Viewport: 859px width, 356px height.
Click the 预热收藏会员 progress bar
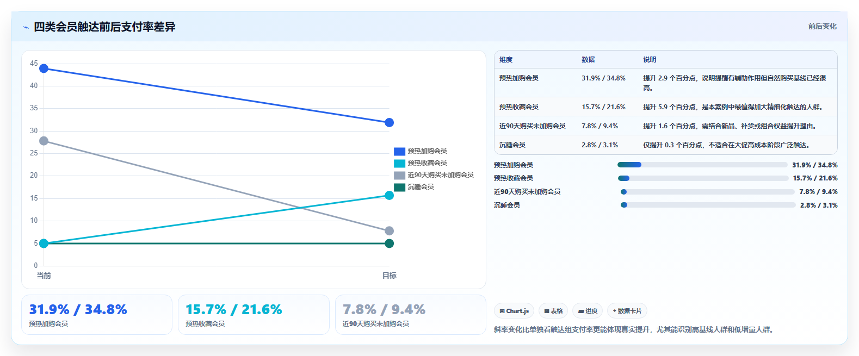point(703,178)
